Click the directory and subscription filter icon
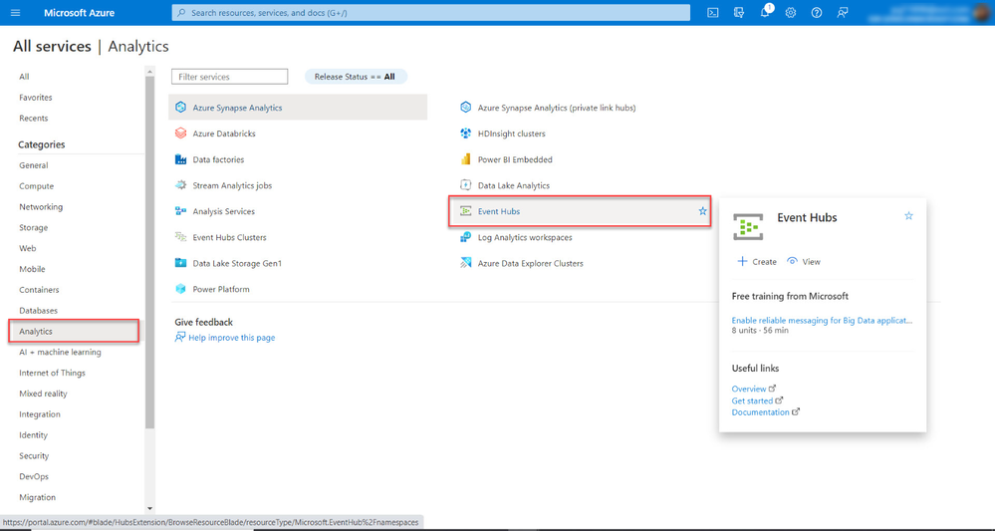 [x=739, y=13]
